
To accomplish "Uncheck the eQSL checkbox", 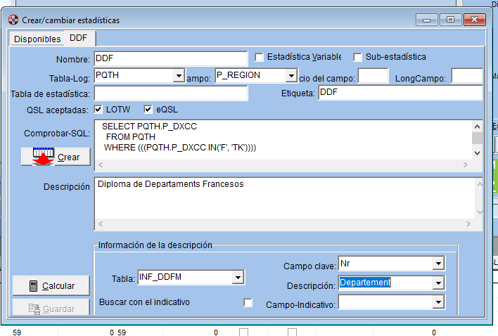I will 148,110.
